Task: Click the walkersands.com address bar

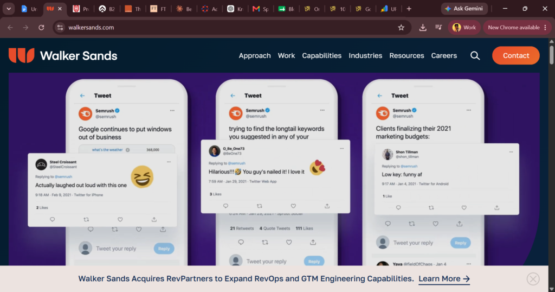Action: pos(232,27)
